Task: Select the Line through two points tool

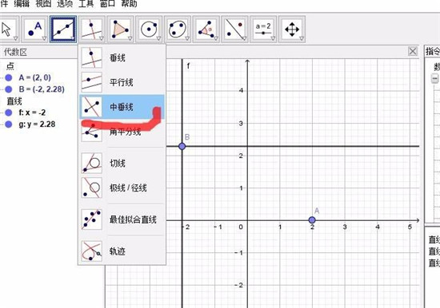Action: pyautogui.click(x=63, y=29)
